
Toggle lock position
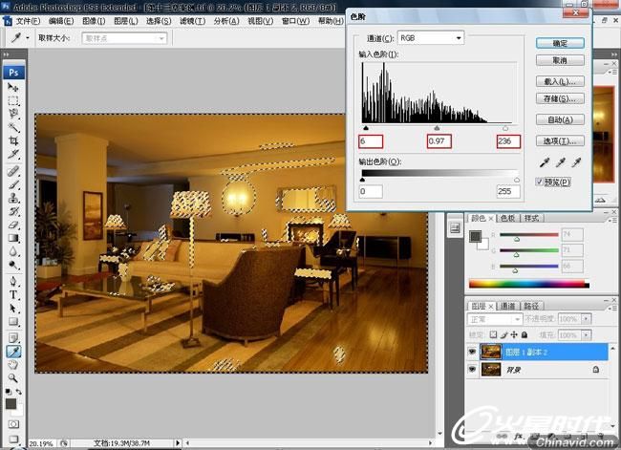(514, 334)
